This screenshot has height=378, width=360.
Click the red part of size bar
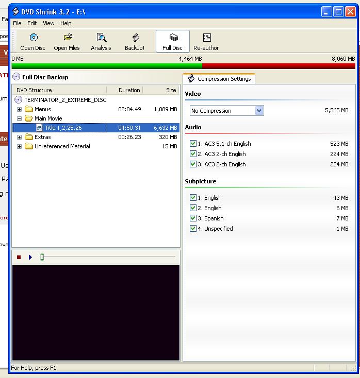point(279,66)
